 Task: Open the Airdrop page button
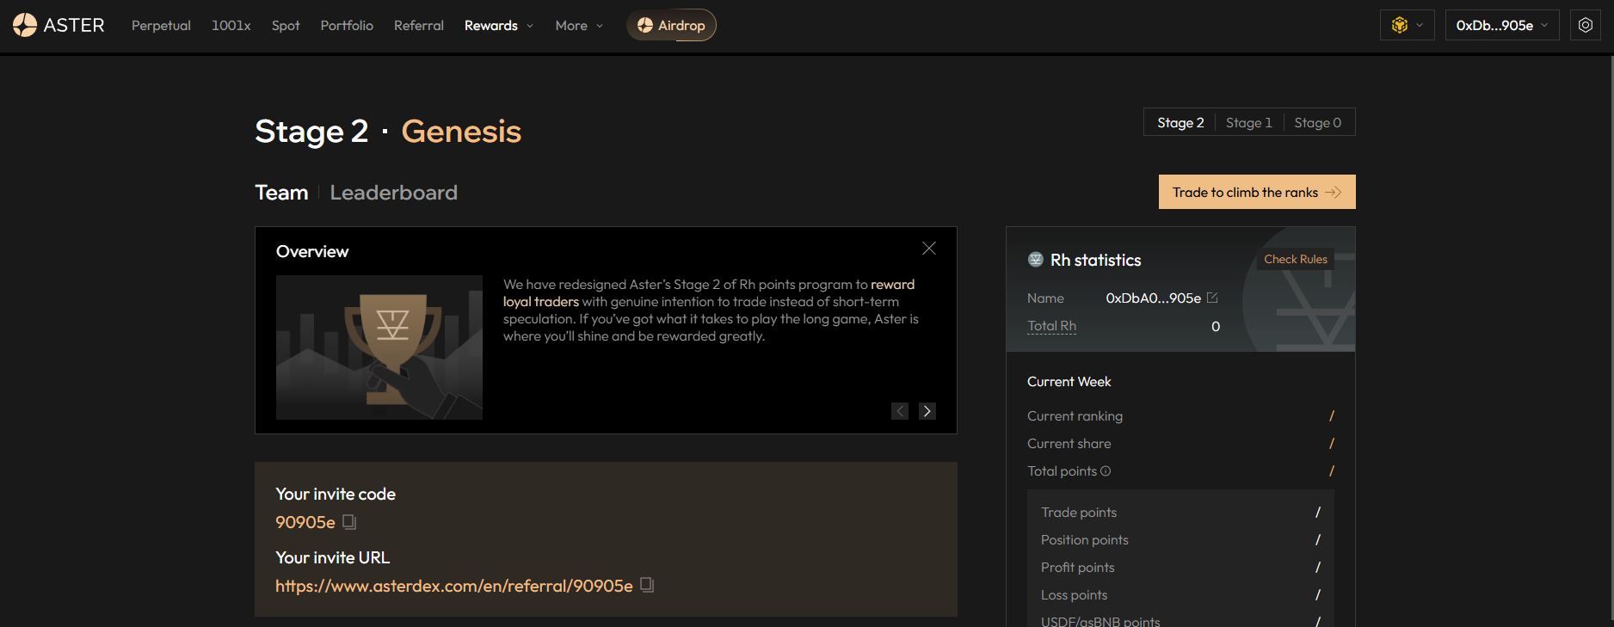point(671,25)
